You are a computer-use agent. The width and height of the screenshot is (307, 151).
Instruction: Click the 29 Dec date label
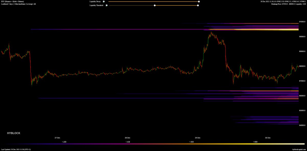click(x=198, y=138)
